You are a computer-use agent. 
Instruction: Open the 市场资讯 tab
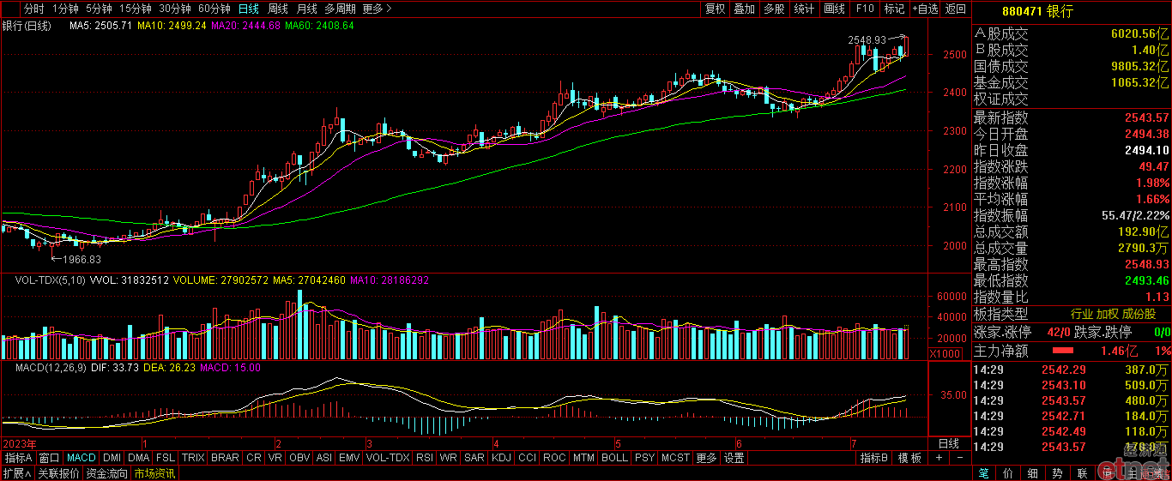154,473
